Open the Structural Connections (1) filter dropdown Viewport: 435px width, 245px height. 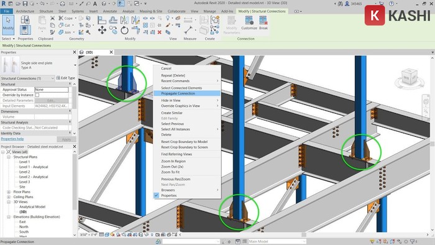click(27, 78)
